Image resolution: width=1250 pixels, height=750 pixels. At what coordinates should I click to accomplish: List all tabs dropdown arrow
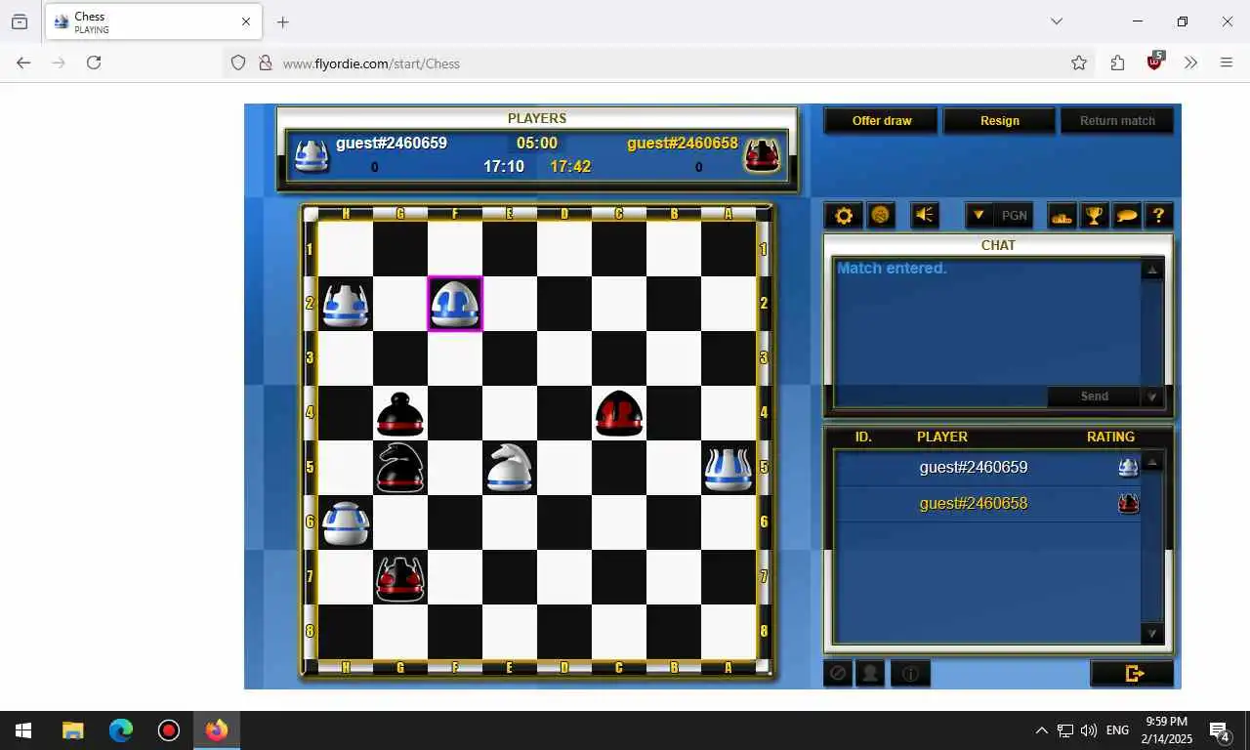[1056, 21]
